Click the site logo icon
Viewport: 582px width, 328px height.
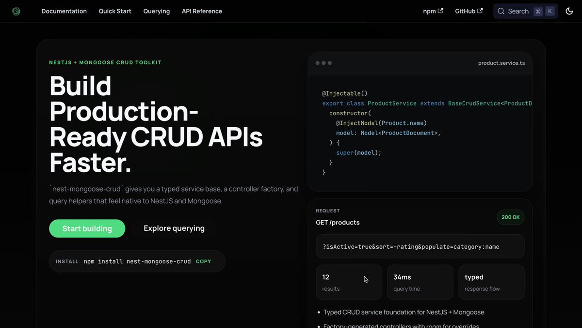point(16,11)
